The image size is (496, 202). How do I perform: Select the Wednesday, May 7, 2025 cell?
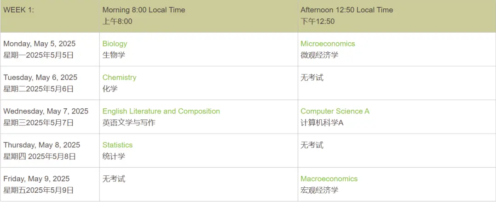50,117
